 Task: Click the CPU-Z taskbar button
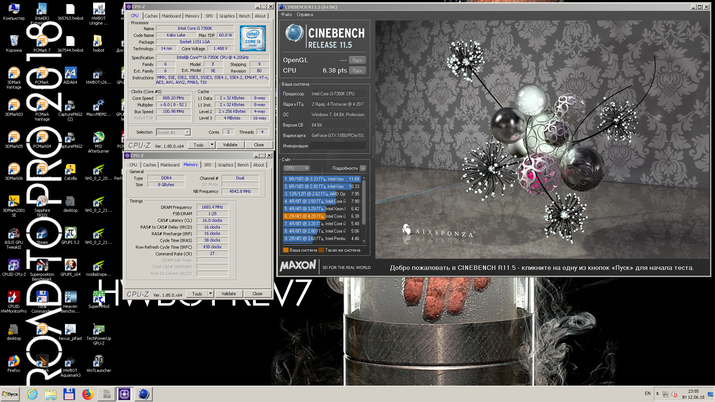[124, 394]
